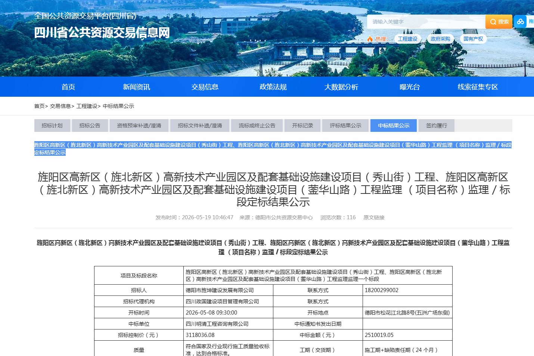Click the bid amount 2510019.05 cell
534x356 pixels.
[x=407, y=335]
